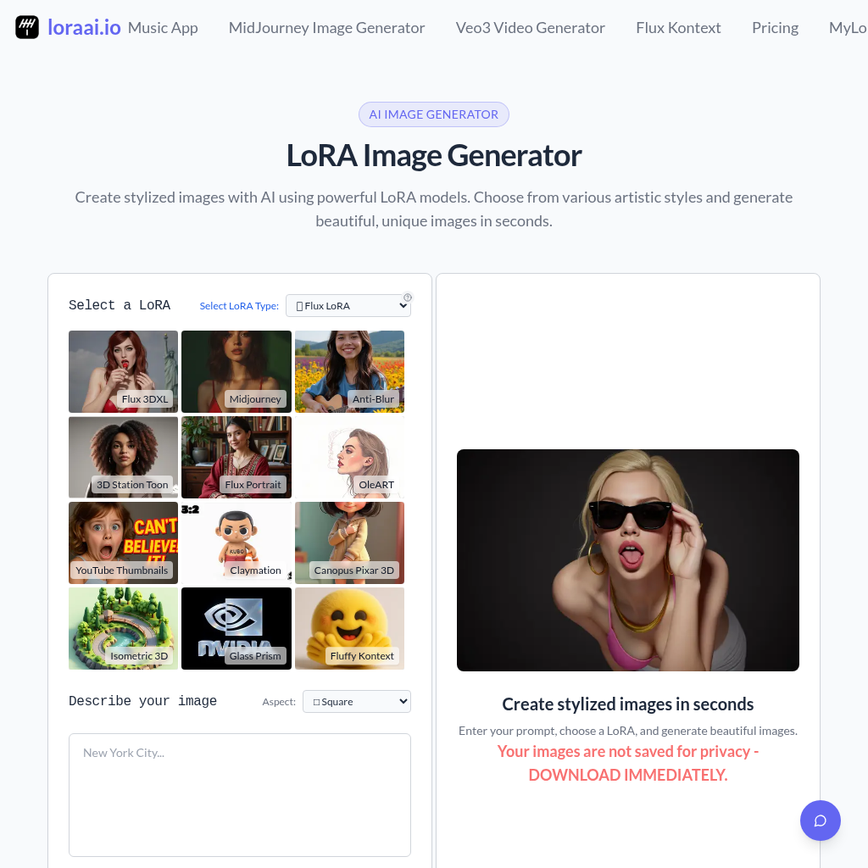Open the Flux LoRA type dropdown
Screen dimensions: 868x868
(x=348, y=305)
